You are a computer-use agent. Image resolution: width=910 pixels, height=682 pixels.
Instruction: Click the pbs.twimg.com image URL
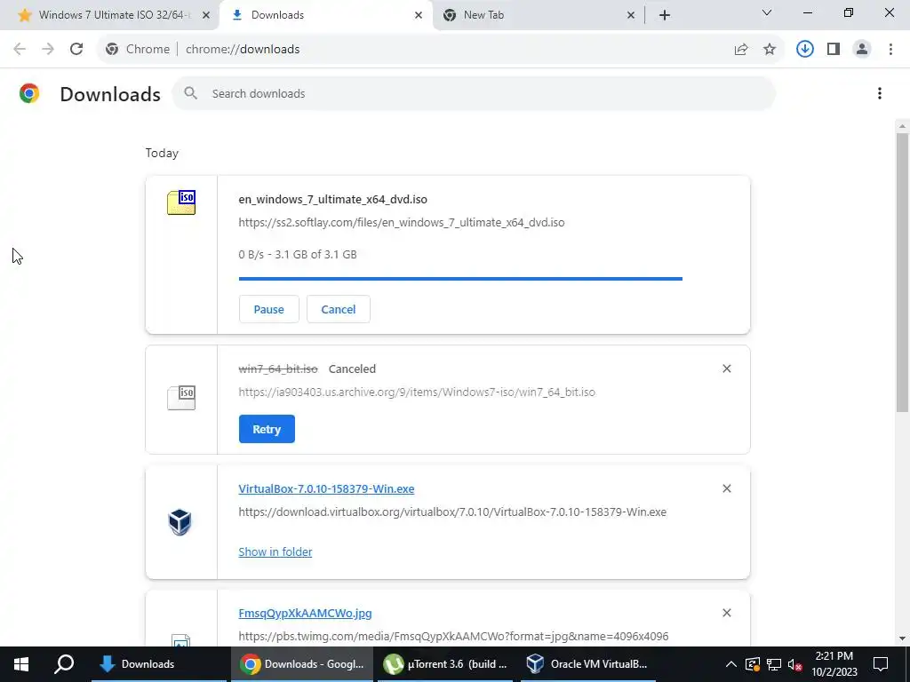coord(453,637)
